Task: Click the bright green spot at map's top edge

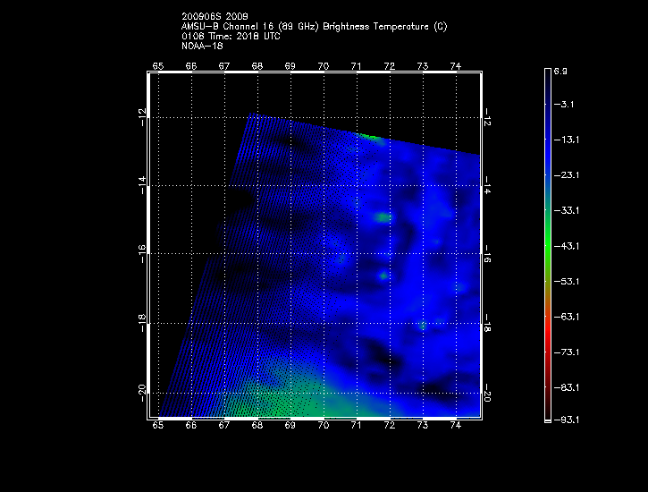Action: (373, 137)
